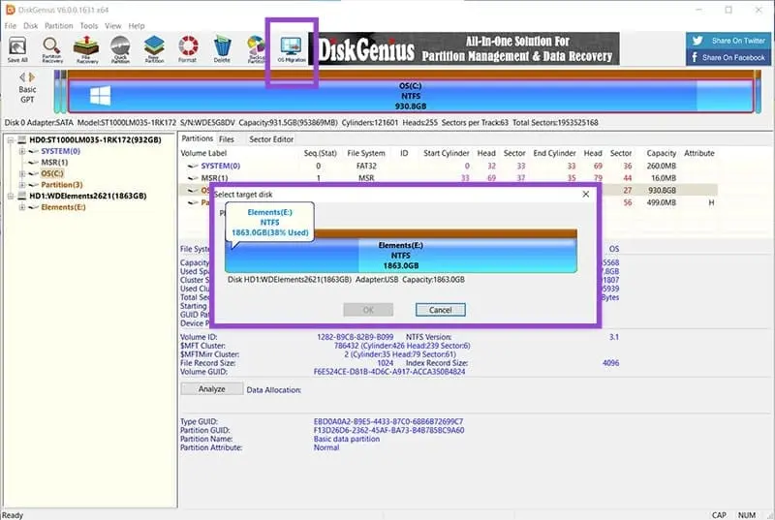Sort by File System column header
Viewport: 775px width, 520px height.
pyautogui.click(x=366, y=153)
